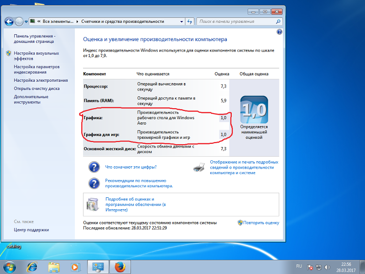Open 'Открыть очистку диска' link
Viewport: 365px width, 274px height.
36,89
